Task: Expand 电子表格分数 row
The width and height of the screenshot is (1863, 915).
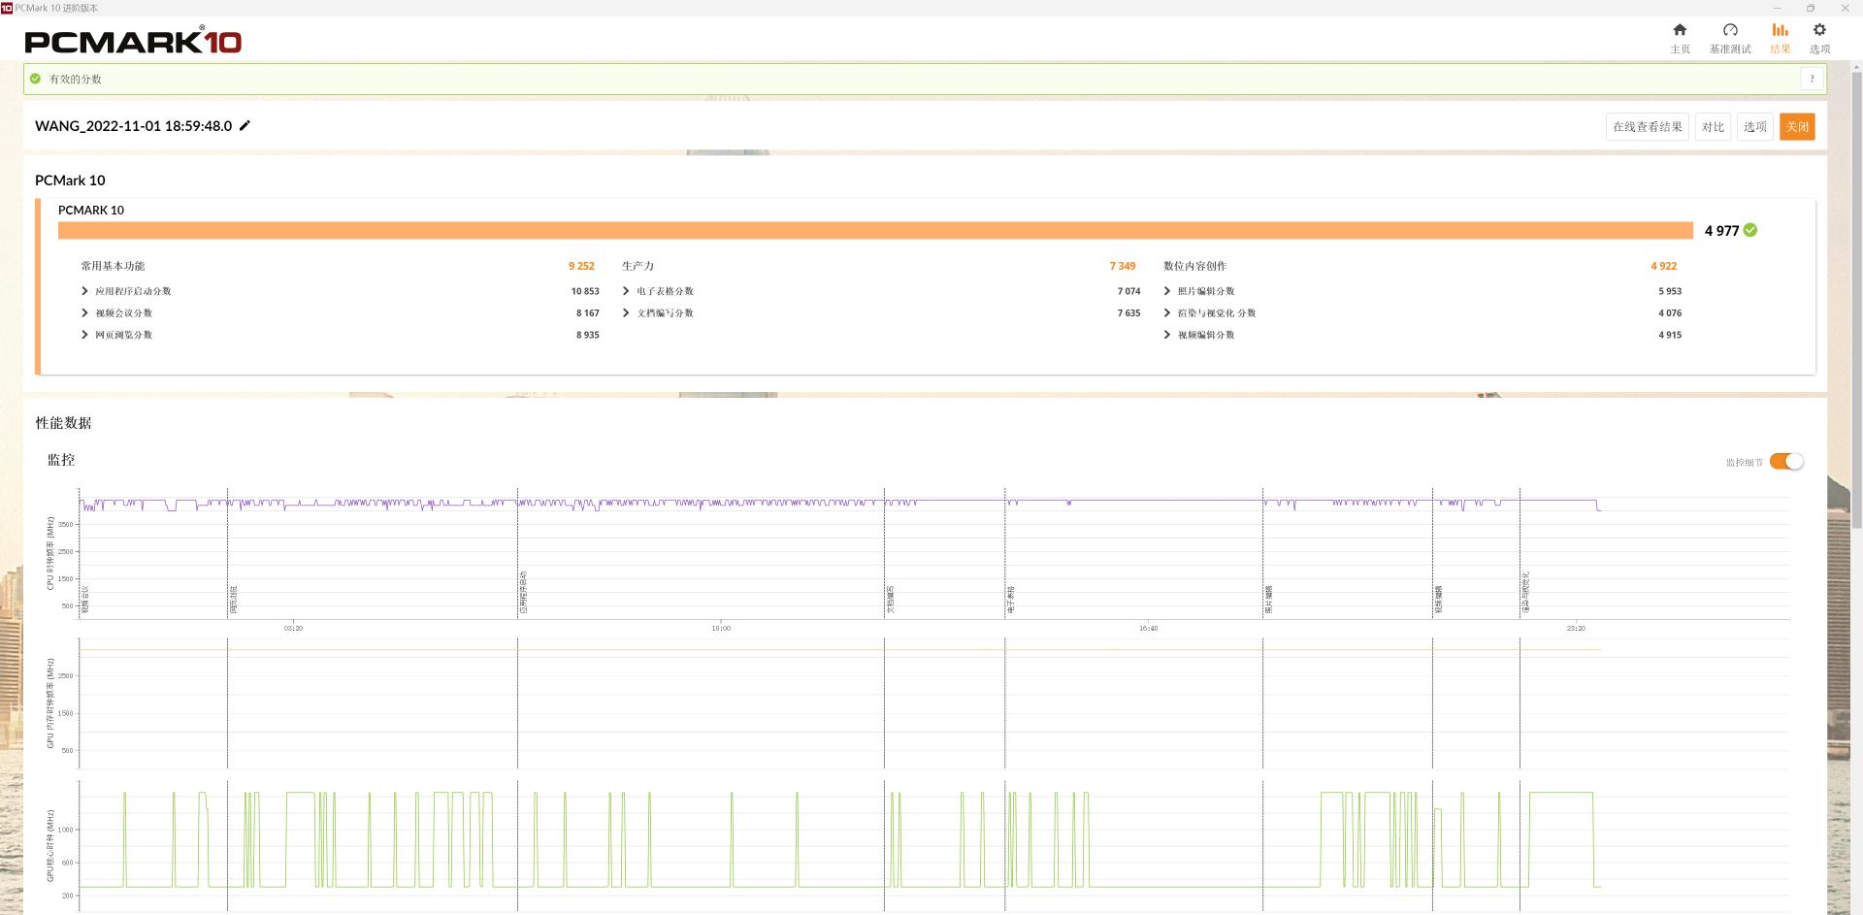Action: (626, 291)
